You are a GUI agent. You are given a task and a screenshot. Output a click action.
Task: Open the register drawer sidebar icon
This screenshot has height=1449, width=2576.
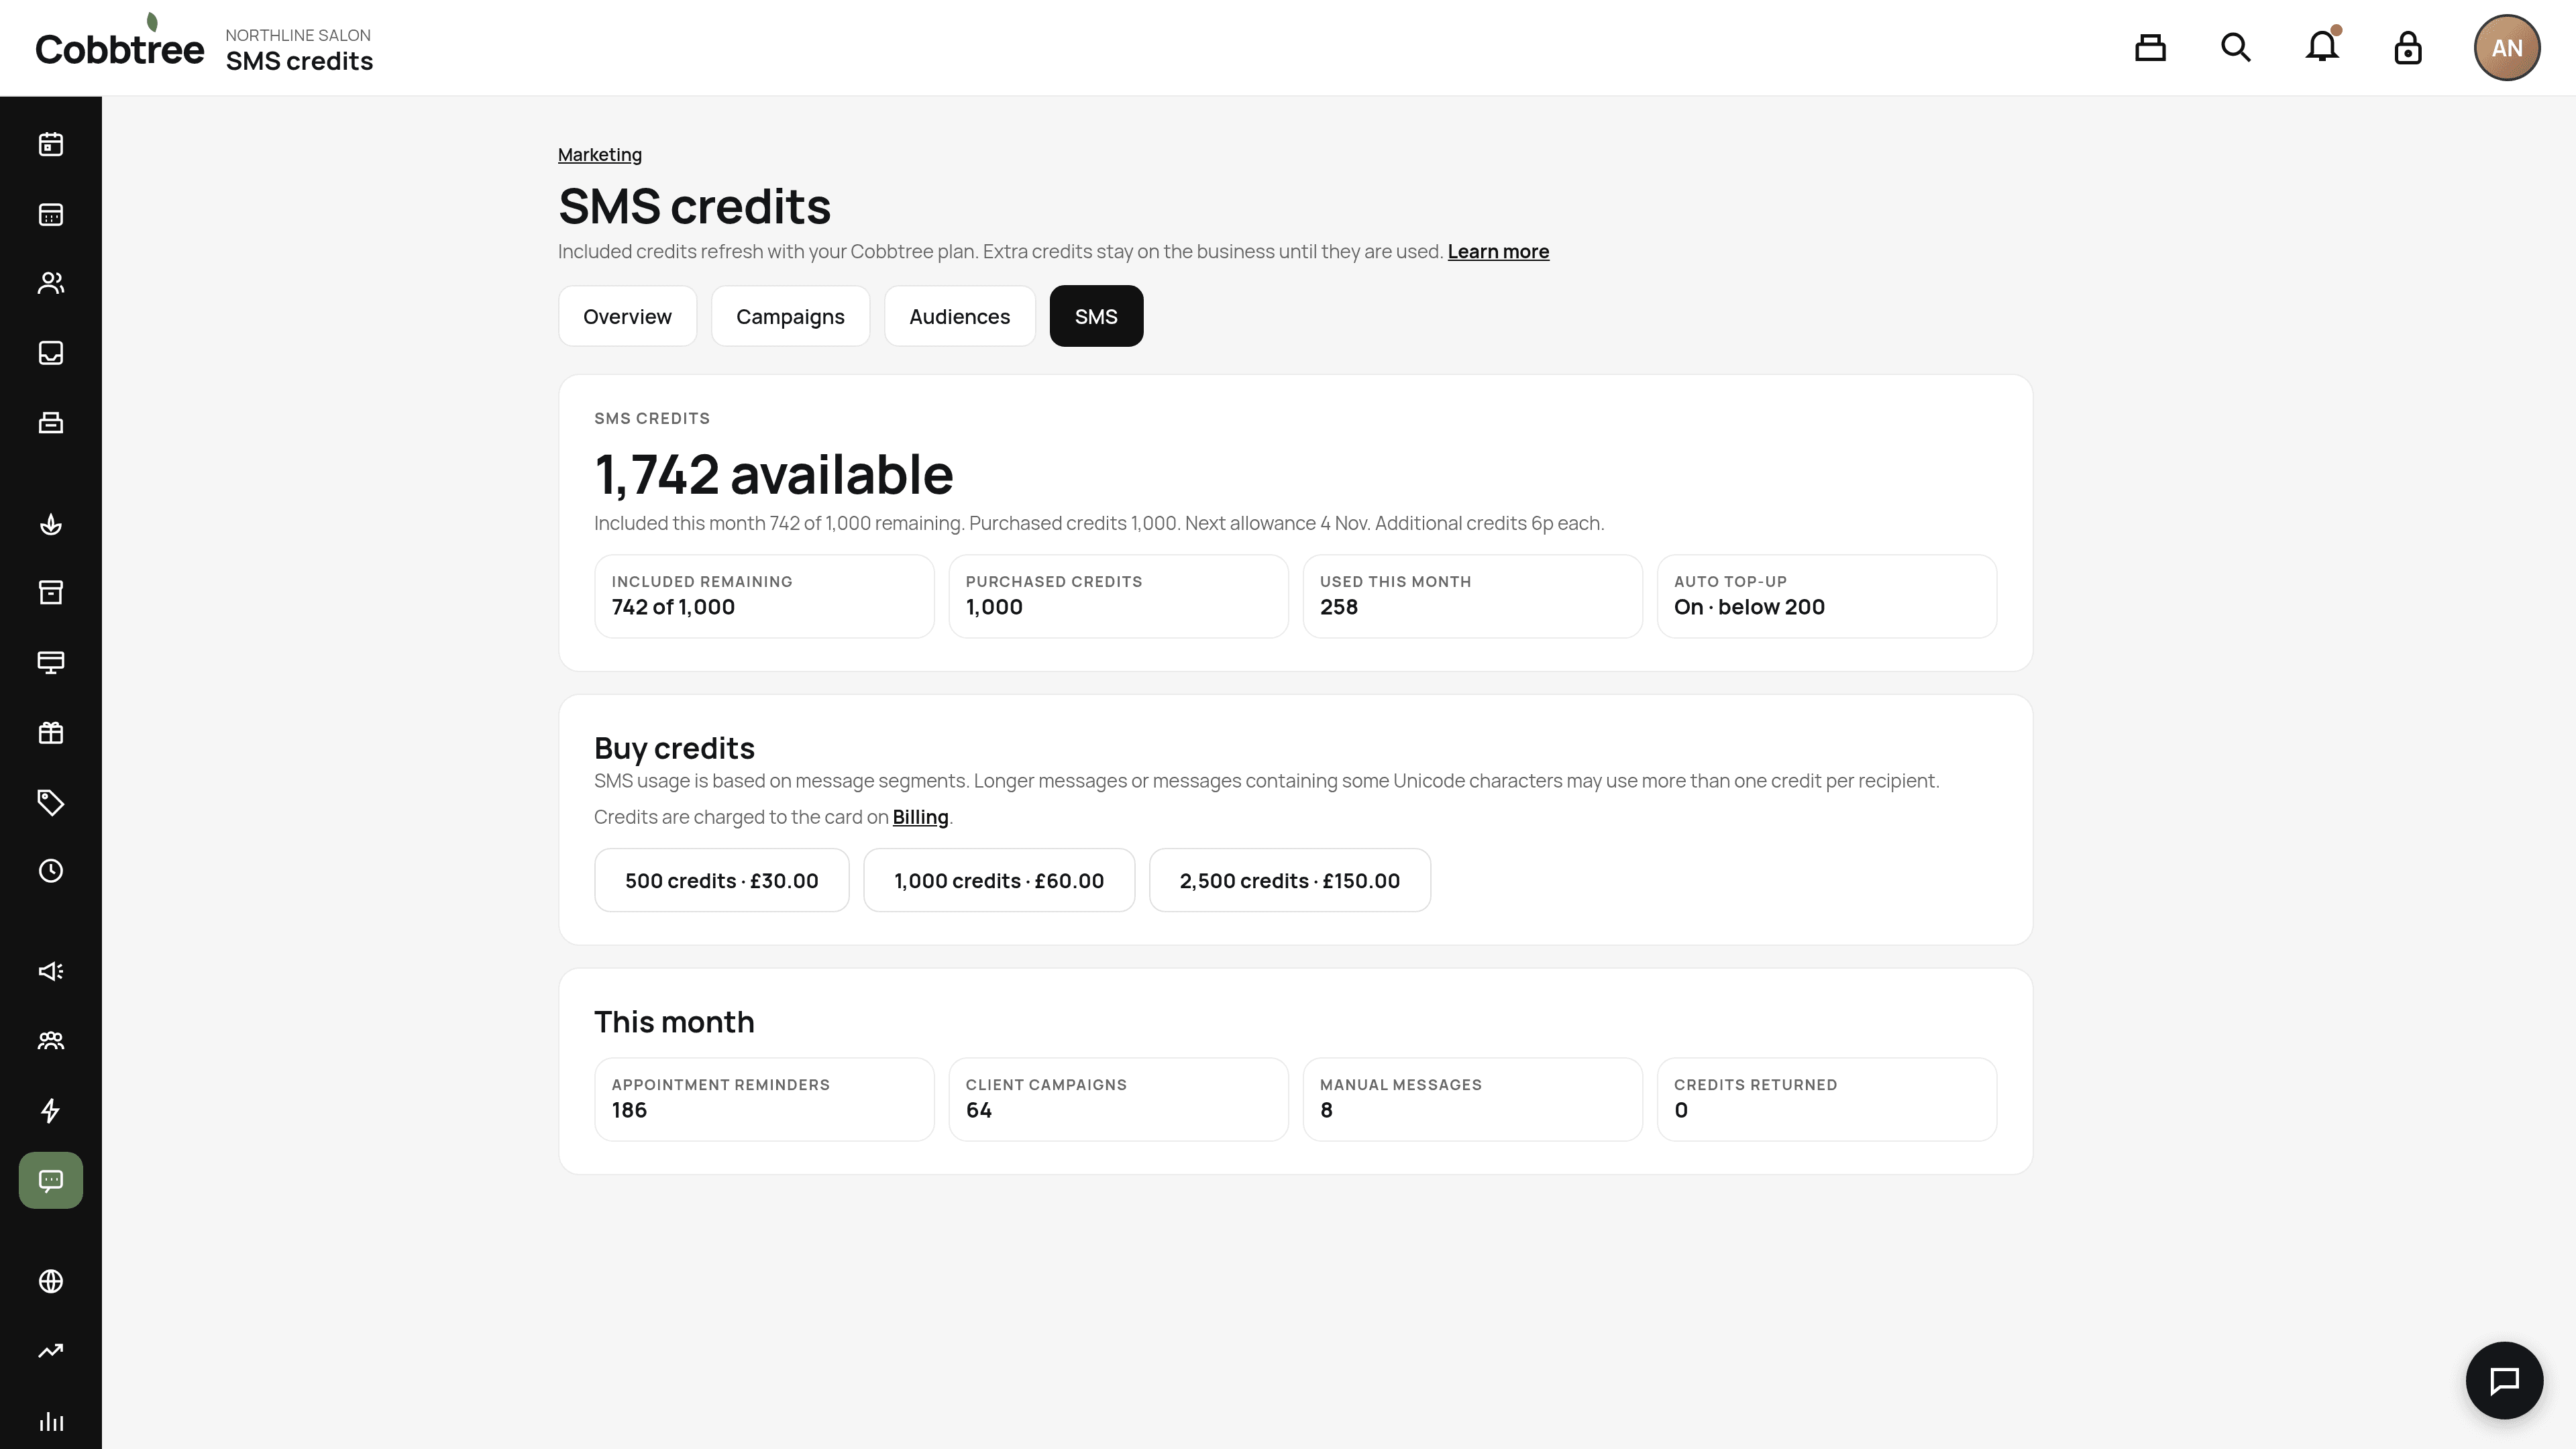[x=51, y=423]
